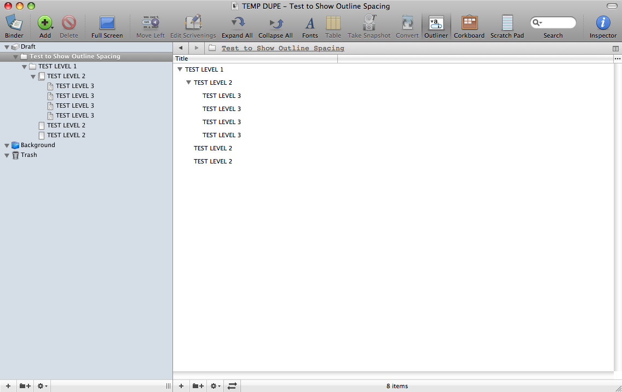Collapse the Draft folder in binder
This screenshot has width=622, height=392.
pos(7,47)
